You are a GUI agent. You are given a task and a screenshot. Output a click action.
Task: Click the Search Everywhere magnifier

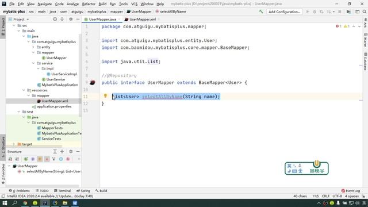(364, 11)
